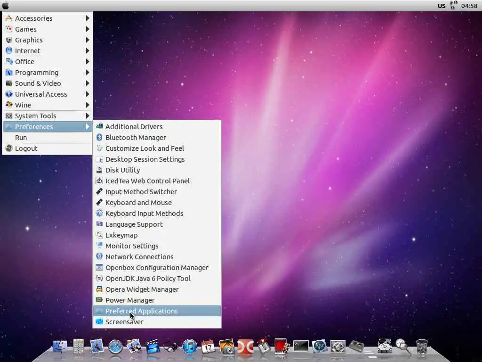Launch the joystick dock icon

coord(264,346)
